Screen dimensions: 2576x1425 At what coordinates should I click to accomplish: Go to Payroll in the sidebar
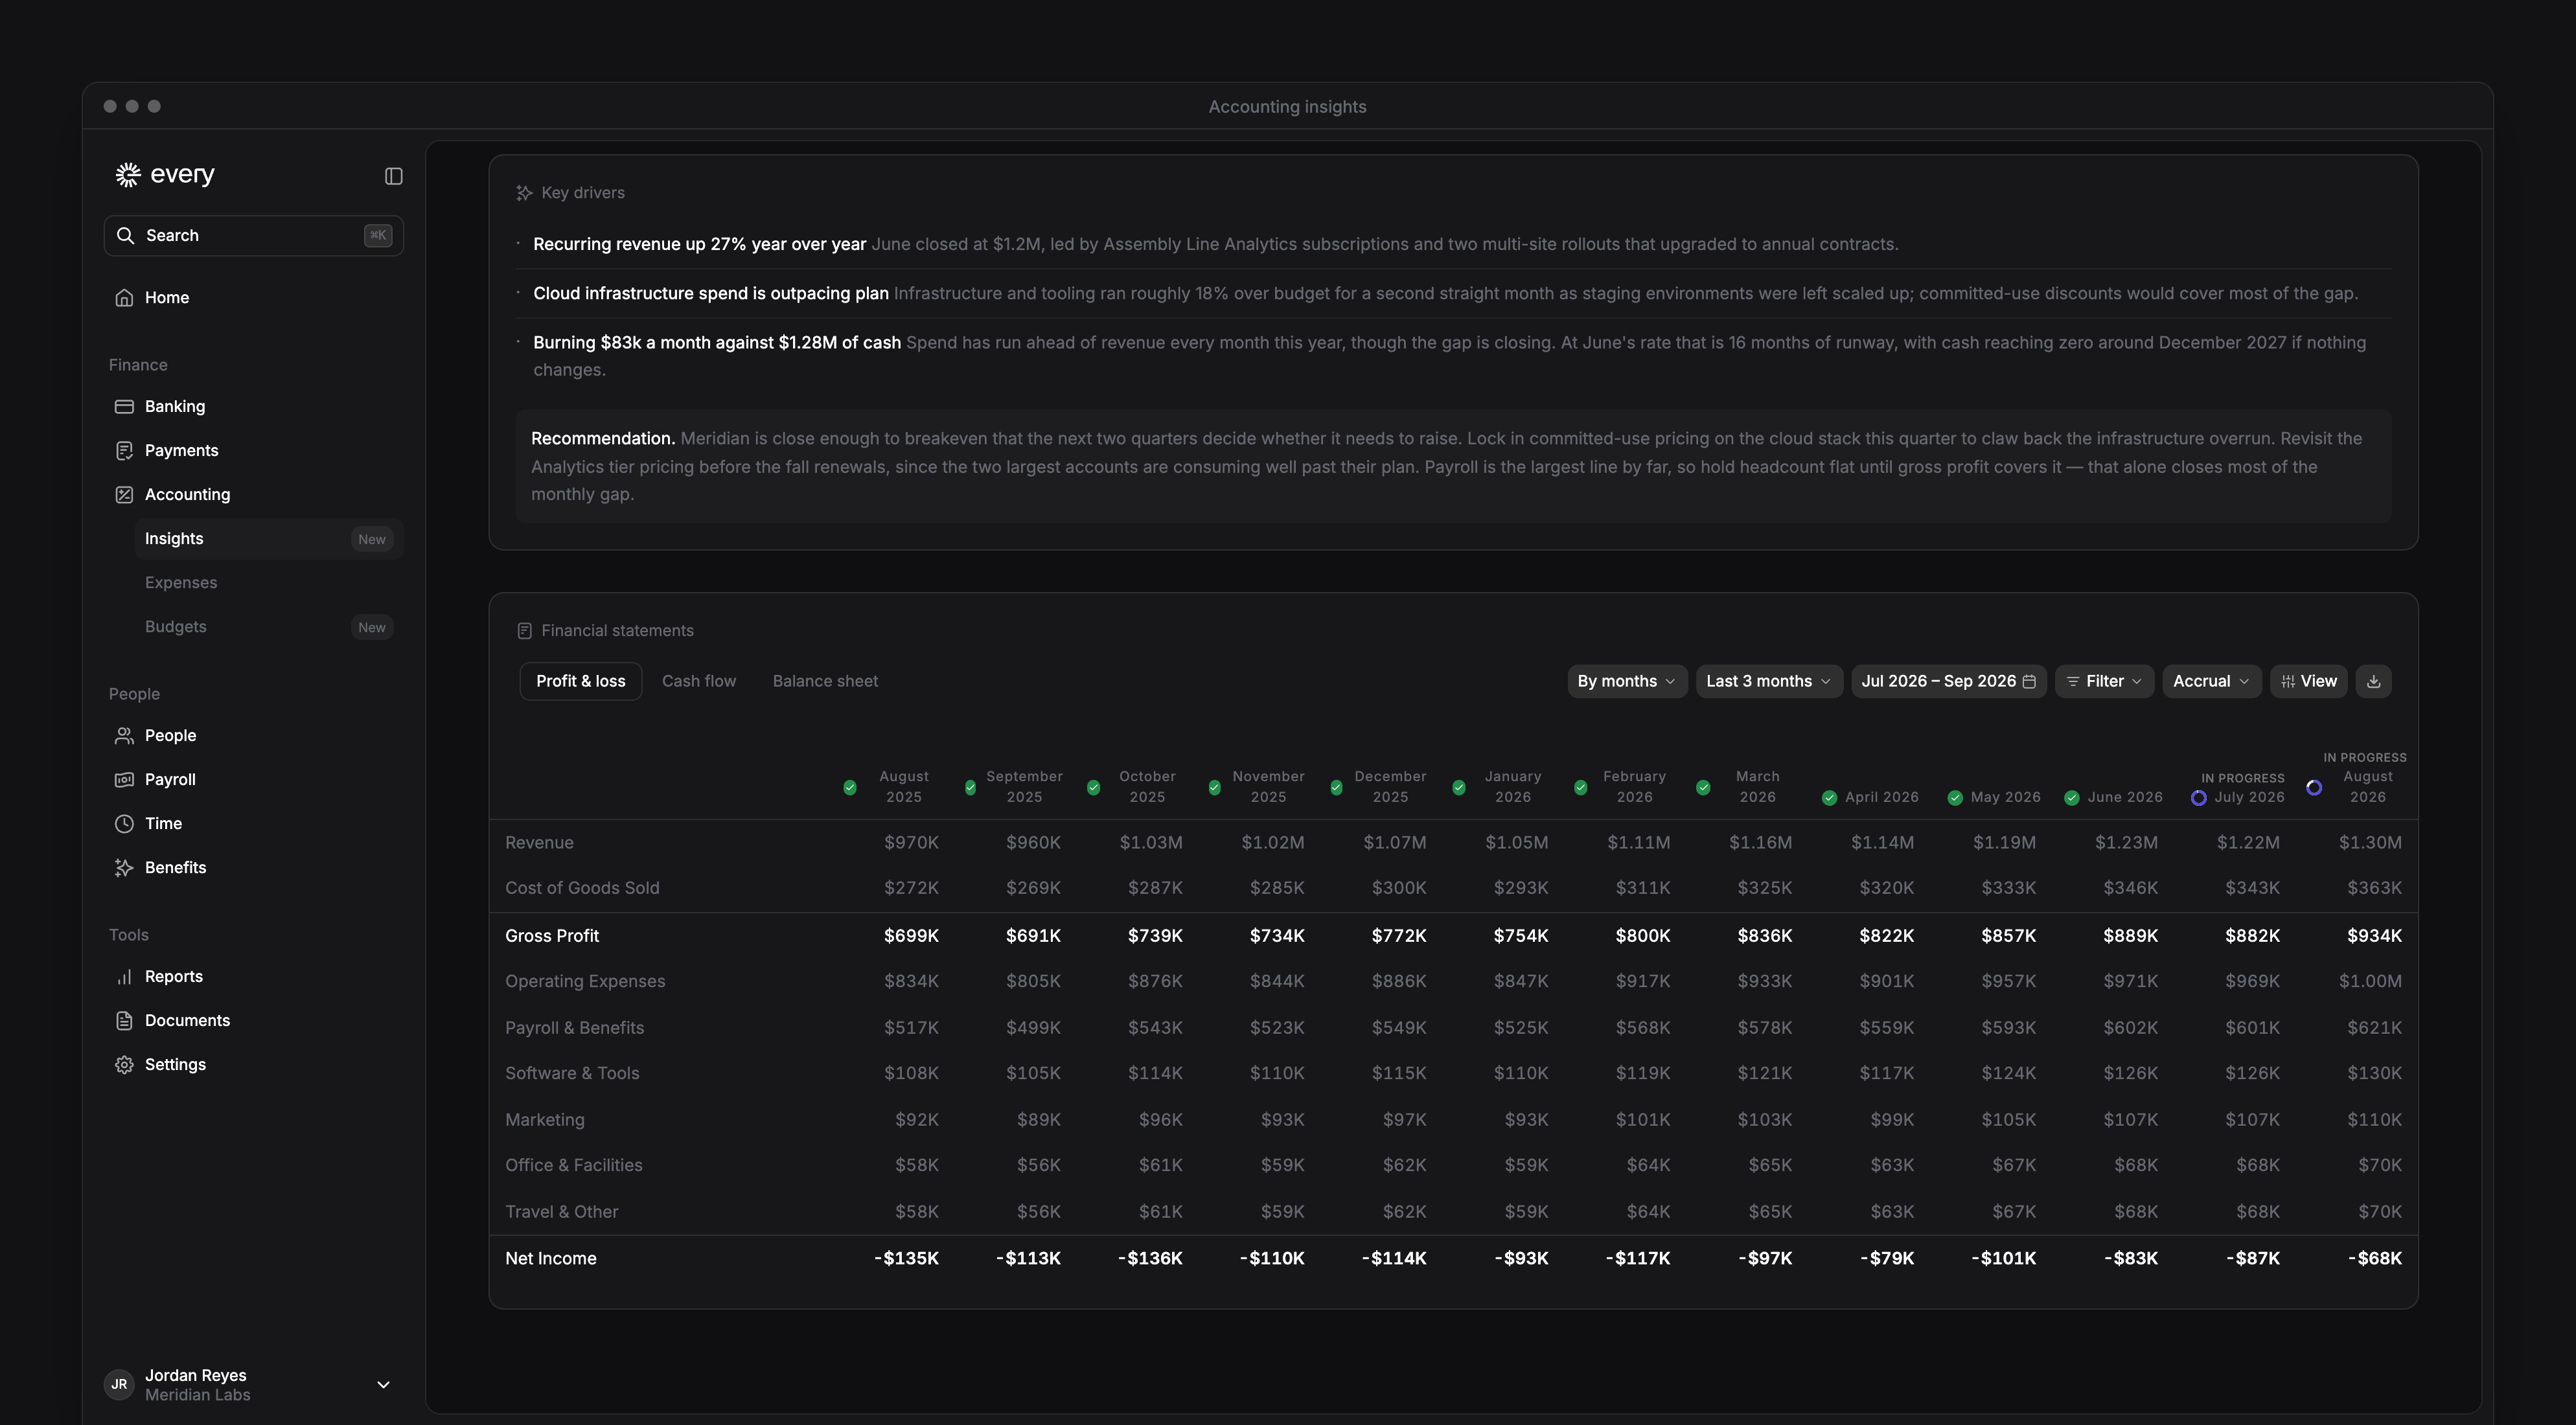click(x=254, y=780)
